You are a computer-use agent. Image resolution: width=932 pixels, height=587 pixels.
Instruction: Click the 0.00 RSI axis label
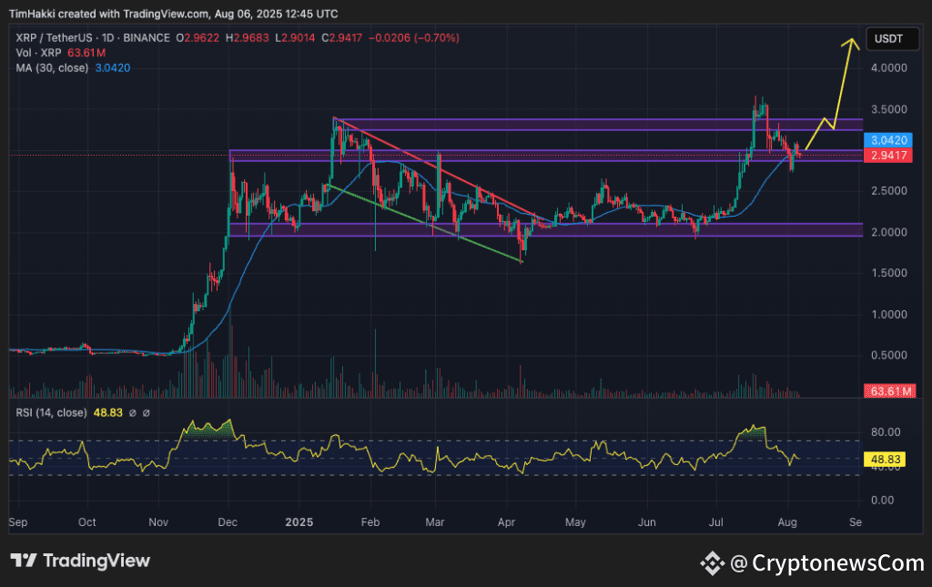coord(882,500)
